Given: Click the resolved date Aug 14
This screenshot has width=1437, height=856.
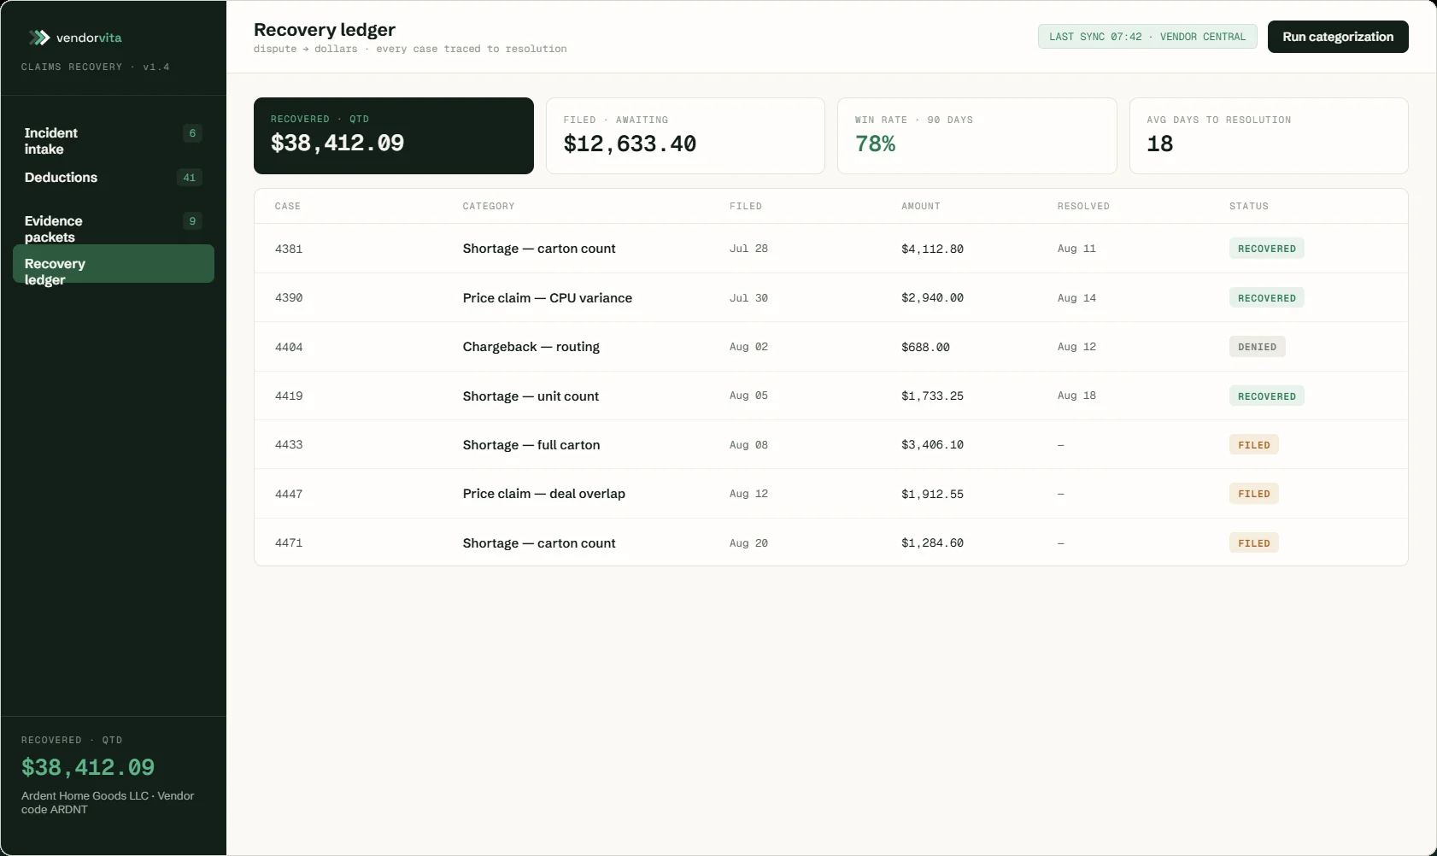Looking at the screenshot, I should (x=1076, y=298).
